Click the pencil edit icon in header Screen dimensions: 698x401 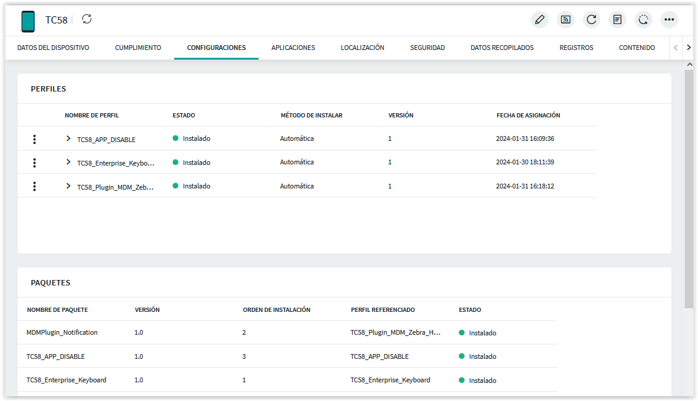click(539, 20)
